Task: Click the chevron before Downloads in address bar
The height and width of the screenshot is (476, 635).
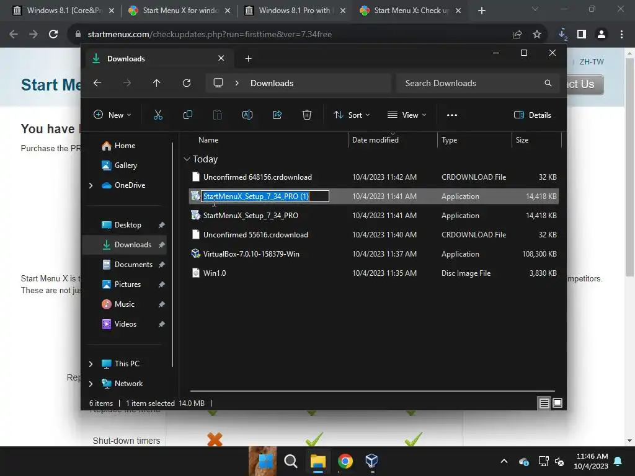Action: point(237,83)
